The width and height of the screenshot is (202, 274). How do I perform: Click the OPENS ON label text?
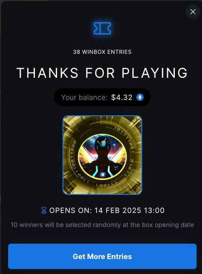71,210
